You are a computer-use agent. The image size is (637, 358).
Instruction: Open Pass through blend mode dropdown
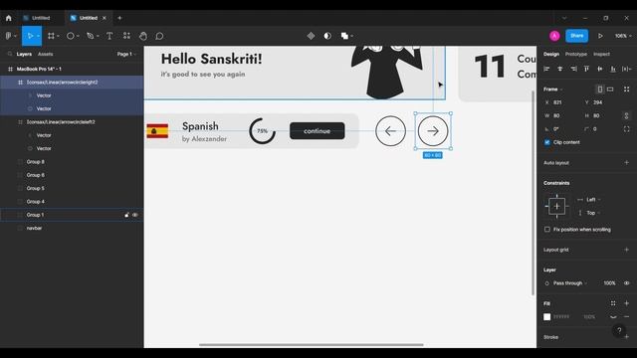[570, 283]
